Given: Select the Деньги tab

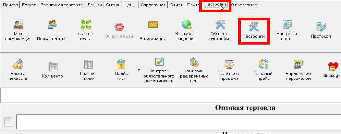Looking at the screenshot, I should [94, 5].
